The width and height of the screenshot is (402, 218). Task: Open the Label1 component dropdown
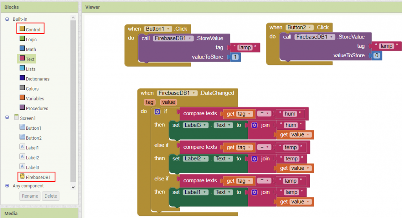(196, 192)
